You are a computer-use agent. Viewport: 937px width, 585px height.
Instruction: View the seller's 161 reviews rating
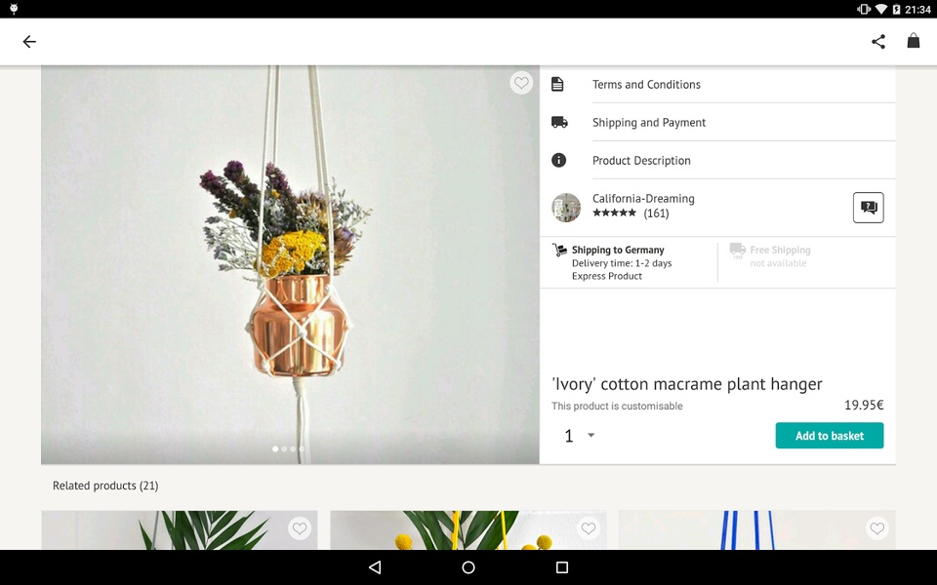point(631,214)
